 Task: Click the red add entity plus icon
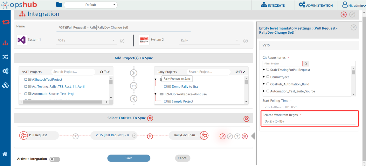150,118
